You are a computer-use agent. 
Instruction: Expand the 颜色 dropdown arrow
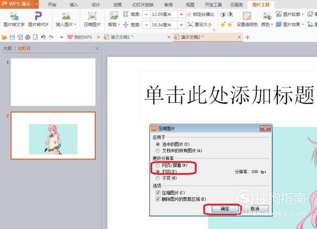click(x=272, y=25)
